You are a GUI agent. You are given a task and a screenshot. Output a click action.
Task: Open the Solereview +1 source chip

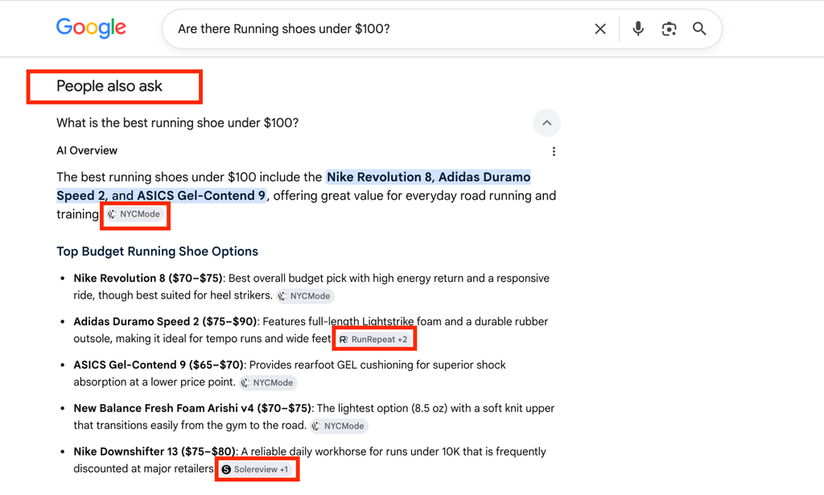[256, 469]
